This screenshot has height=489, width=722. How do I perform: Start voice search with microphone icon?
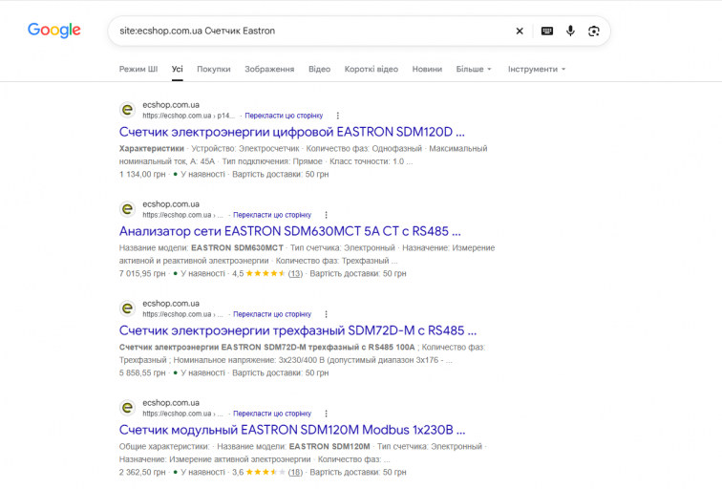pos(570,31)
